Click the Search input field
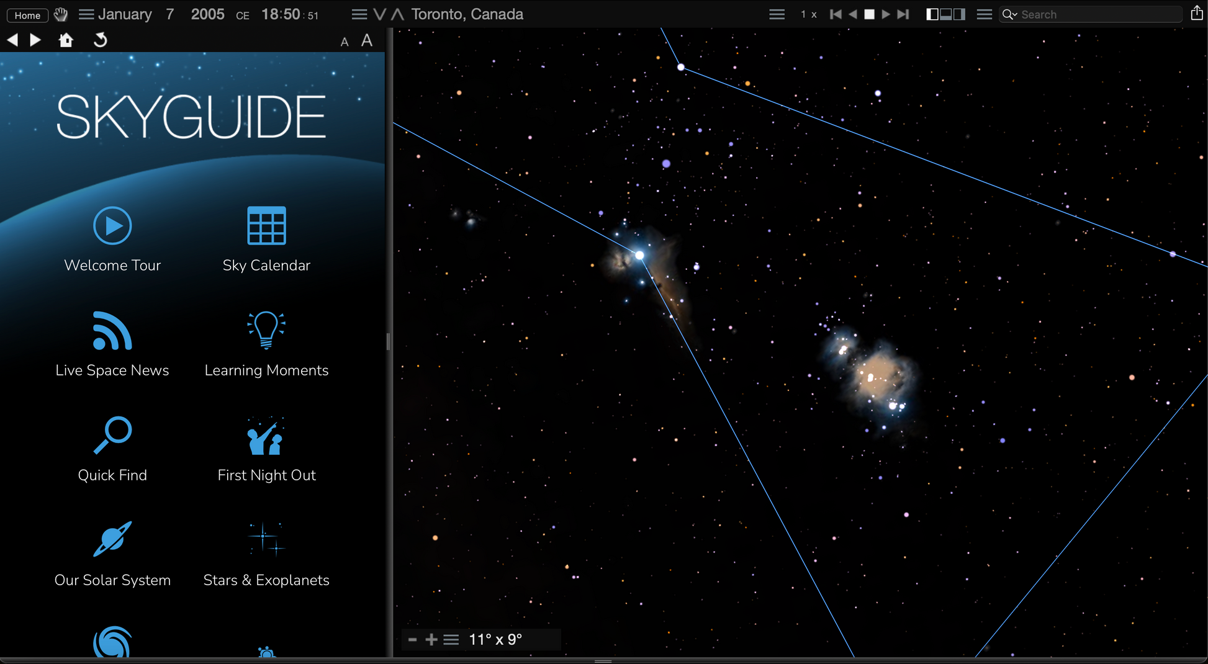Image resolution: width=1208 pixels, height=664 pixels. [1099, 14]
